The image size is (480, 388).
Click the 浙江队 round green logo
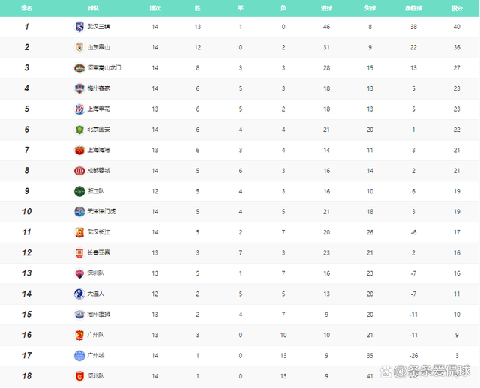pyautogui.click(x=79, y=191)
